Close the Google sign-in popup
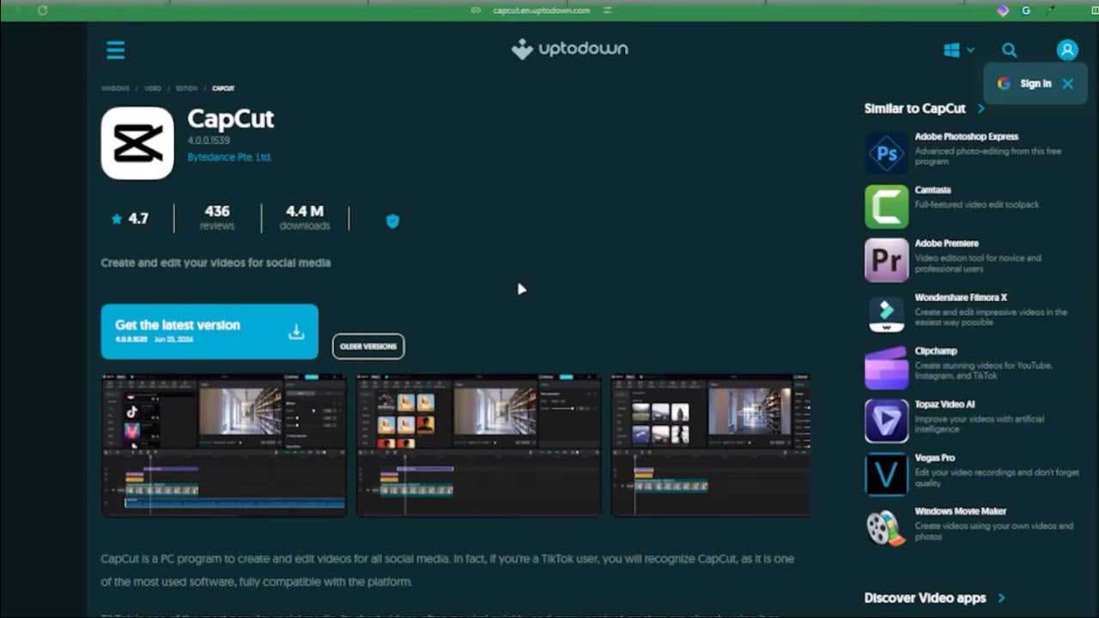This screenshot has width=1099, height=618. click(x=1067, y=83)
